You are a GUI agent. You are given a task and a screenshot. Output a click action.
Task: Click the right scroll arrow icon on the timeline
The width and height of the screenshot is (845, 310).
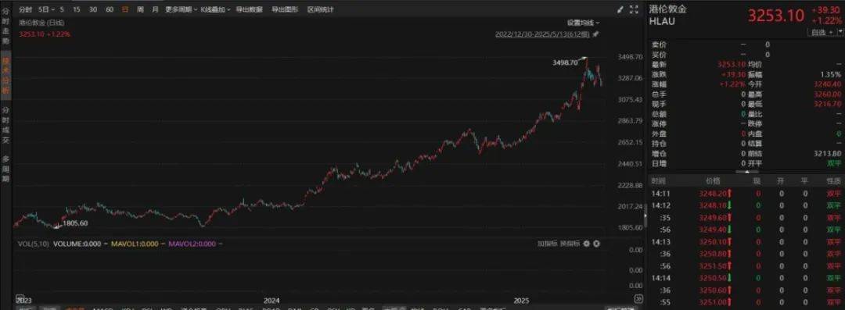click(638, 299)
